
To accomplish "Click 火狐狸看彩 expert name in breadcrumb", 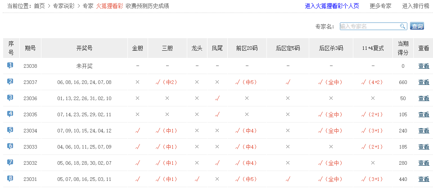I will [x=109, y=6].
